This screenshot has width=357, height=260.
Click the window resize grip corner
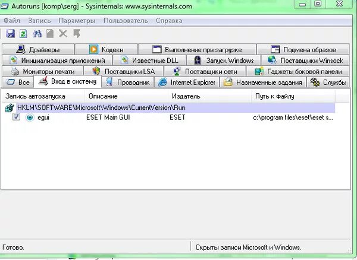pos(349,251)
